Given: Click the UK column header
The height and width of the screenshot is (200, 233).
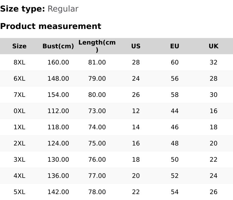Looking at the screenshot, I should (213, 46).
